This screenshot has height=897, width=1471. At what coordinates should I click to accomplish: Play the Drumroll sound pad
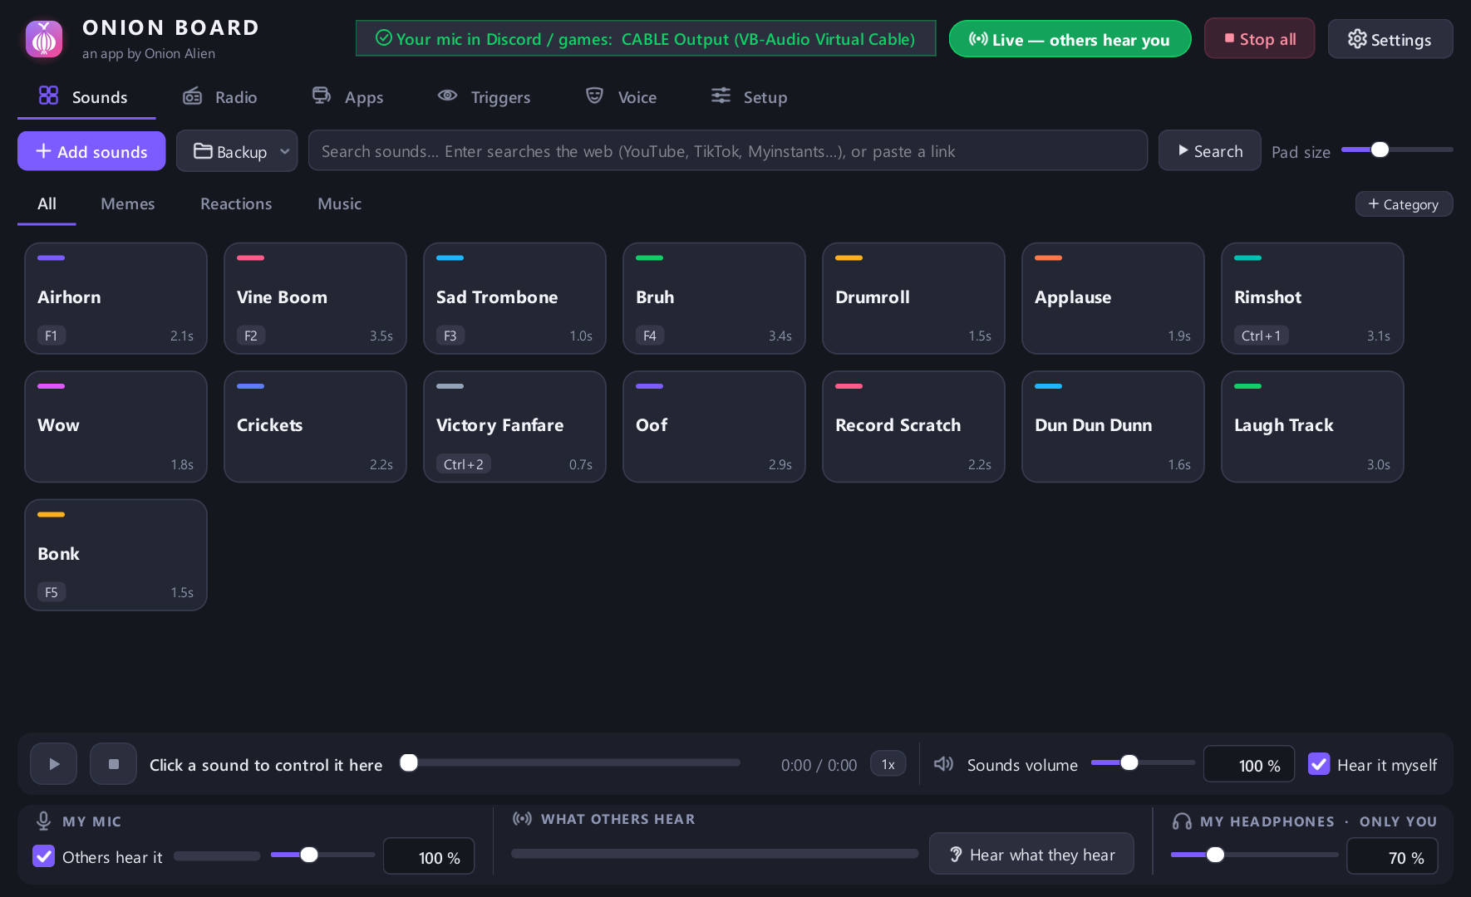click(913, 298)
